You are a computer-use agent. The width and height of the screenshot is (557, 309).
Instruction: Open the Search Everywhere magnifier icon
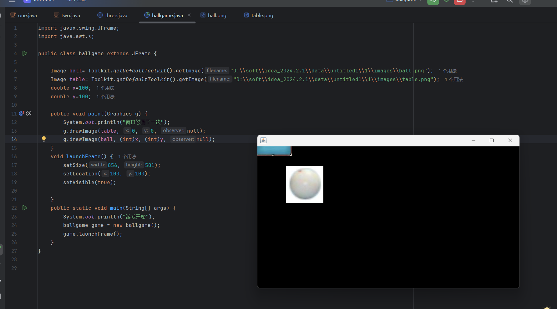pyautogui.click(x=509, y=1)
